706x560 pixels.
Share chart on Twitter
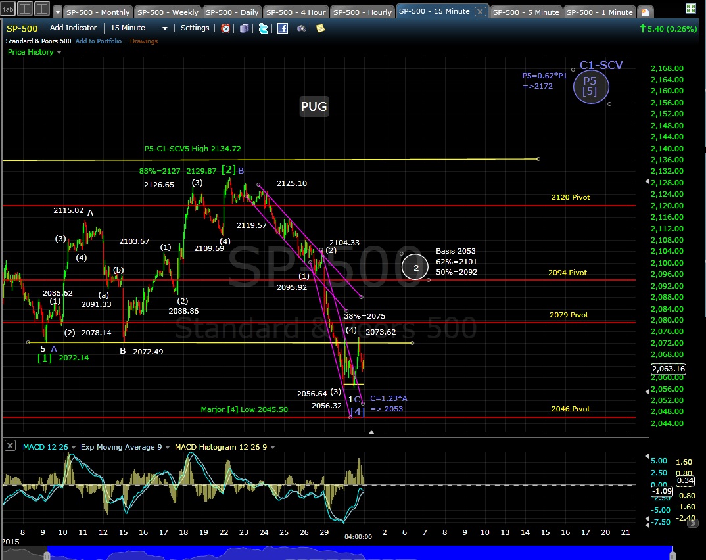point(264,28)
